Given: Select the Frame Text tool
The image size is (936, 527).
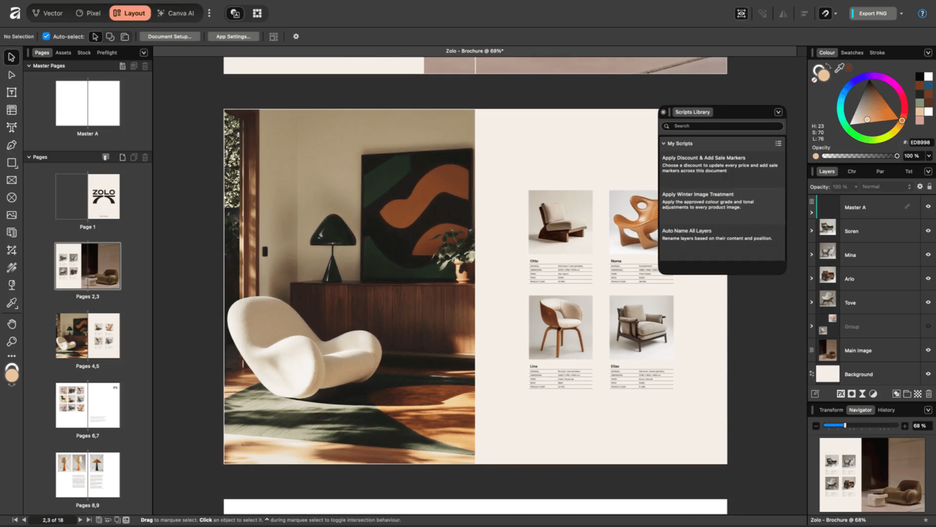Looking at the screenshot, I should tap(11, 92).
